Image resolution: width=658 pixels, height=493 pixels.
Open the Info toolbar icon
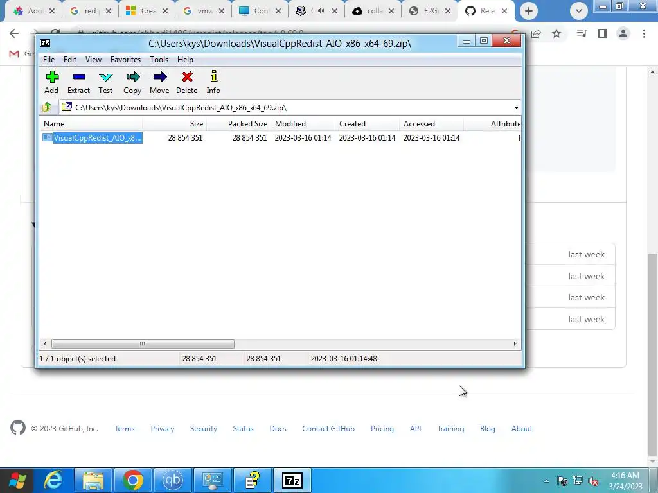click(x=213, y=82)
